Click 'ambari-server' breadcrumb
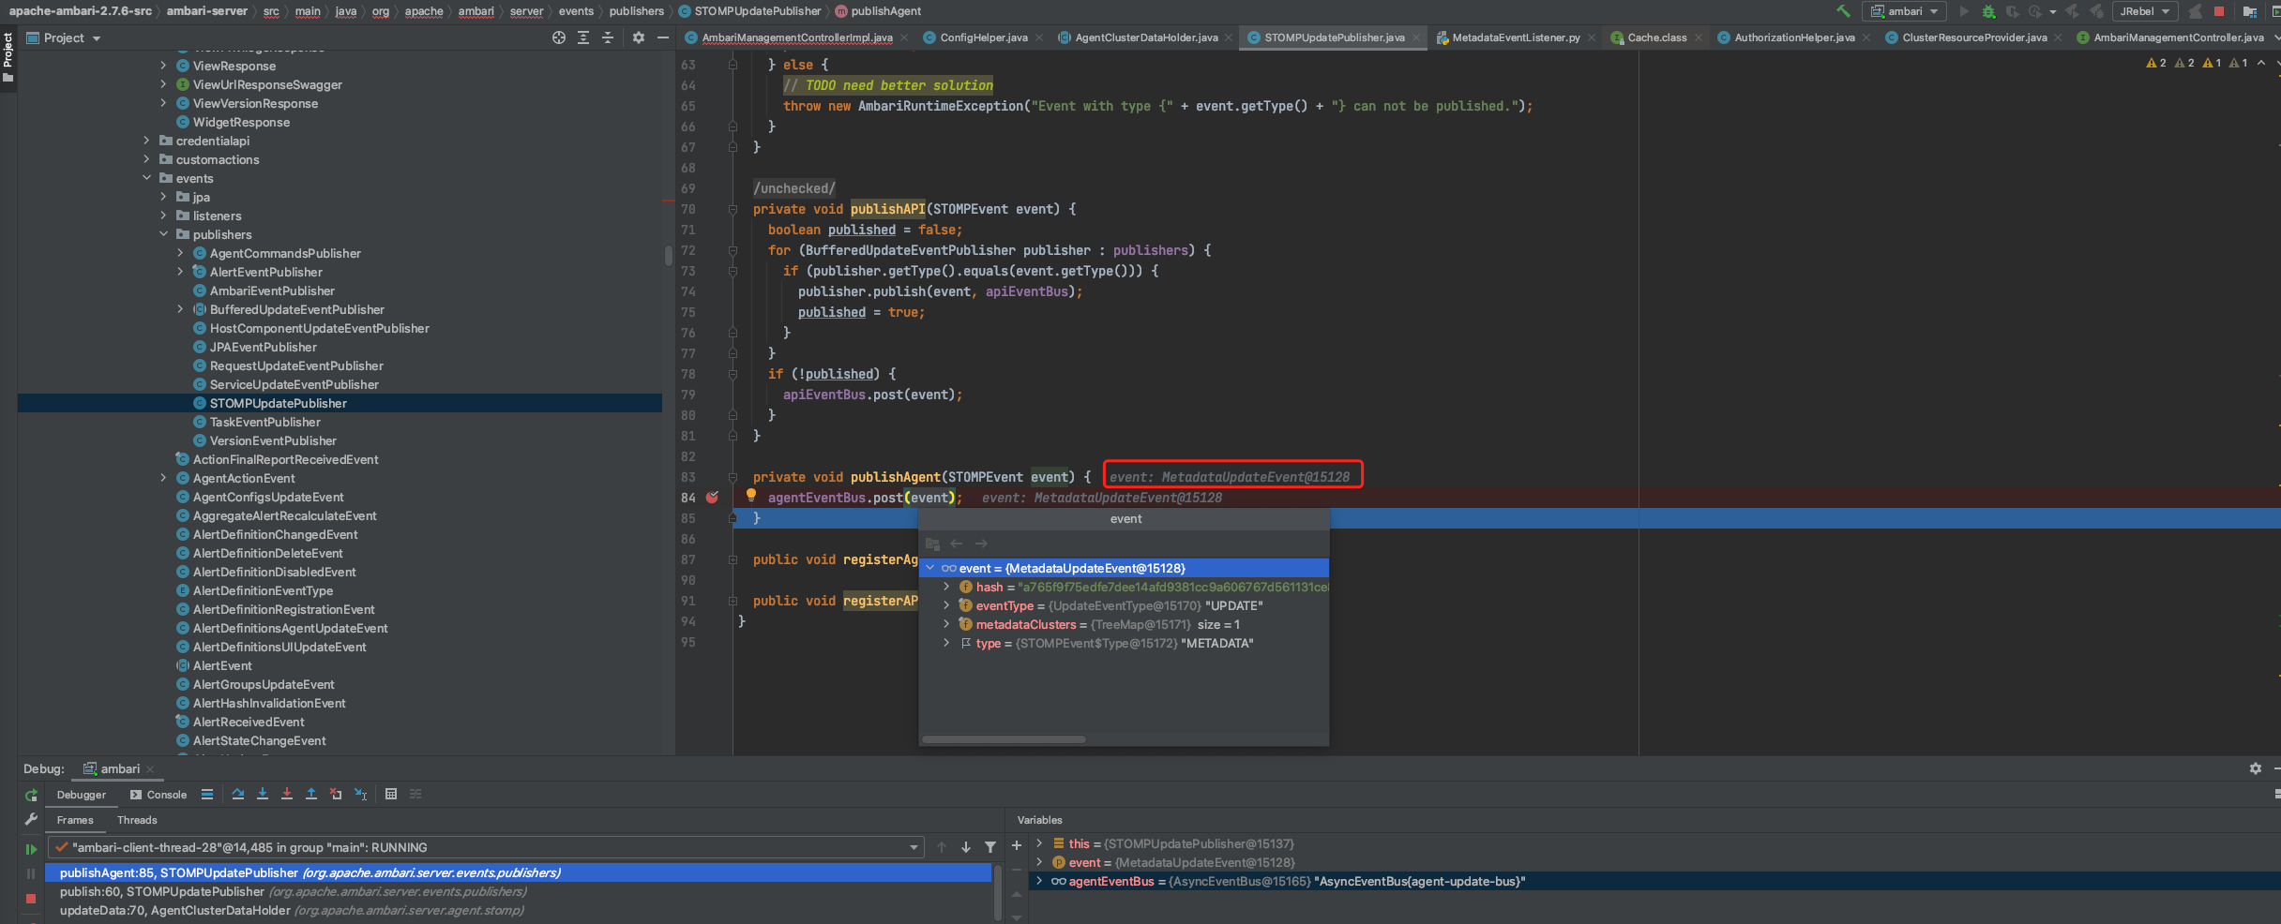Viewport: 2281px width, 924px height. (x=206, y=11)
